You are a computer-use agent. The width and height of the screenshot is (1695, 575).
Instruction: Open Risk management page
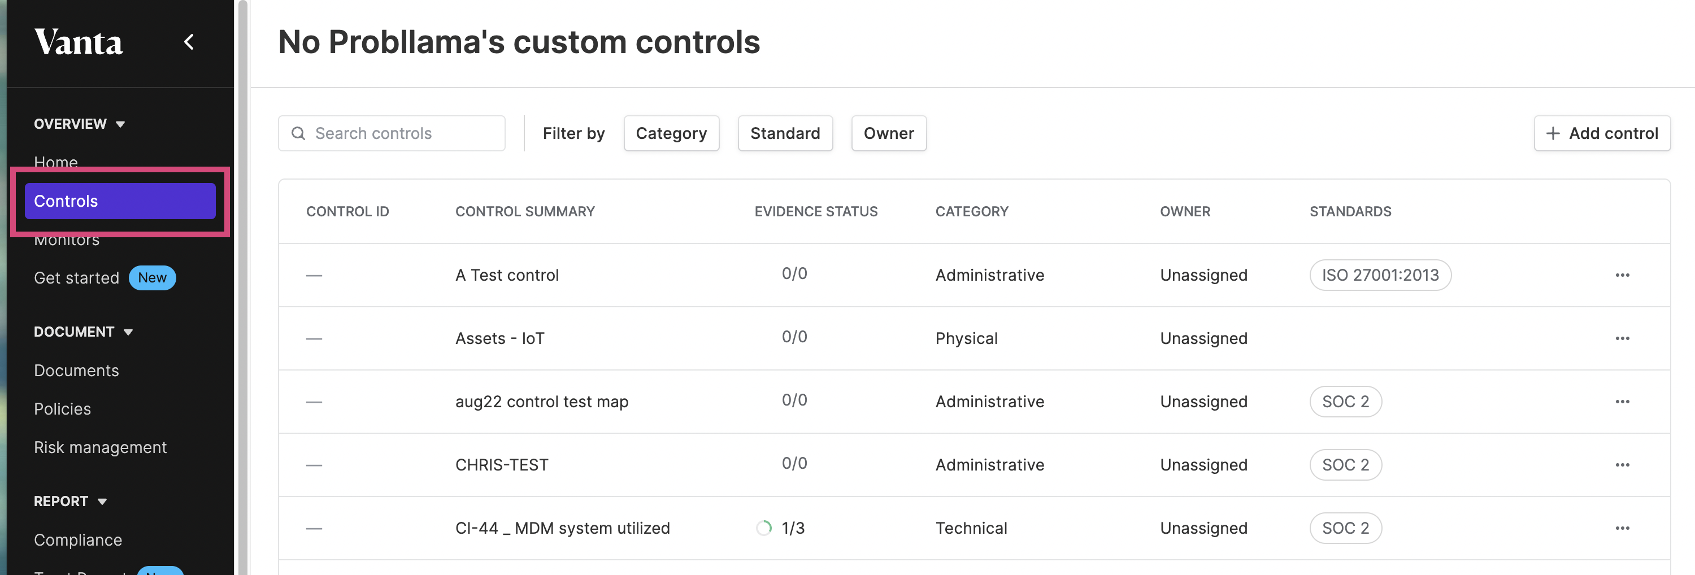(x=100, y=447)
